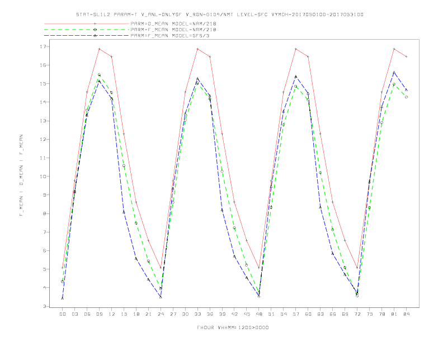Click x-axis hour label 60
Image resolution: width=443 pixels, height=342 pixels.
(x=308, y=314)
